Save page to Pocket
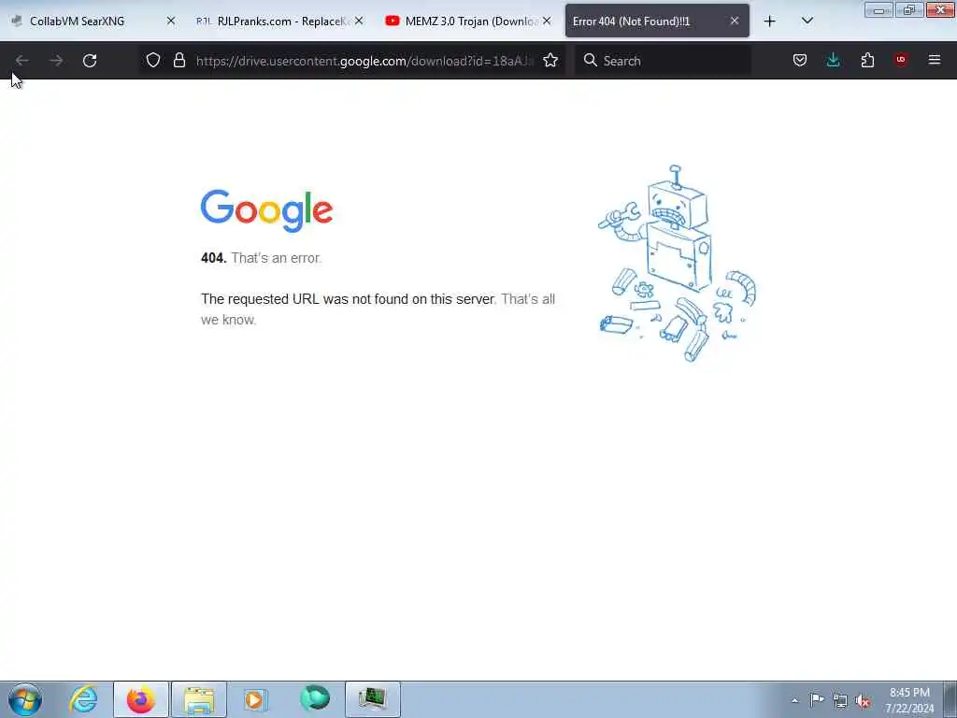957x718 pixels. pos(800,60)
